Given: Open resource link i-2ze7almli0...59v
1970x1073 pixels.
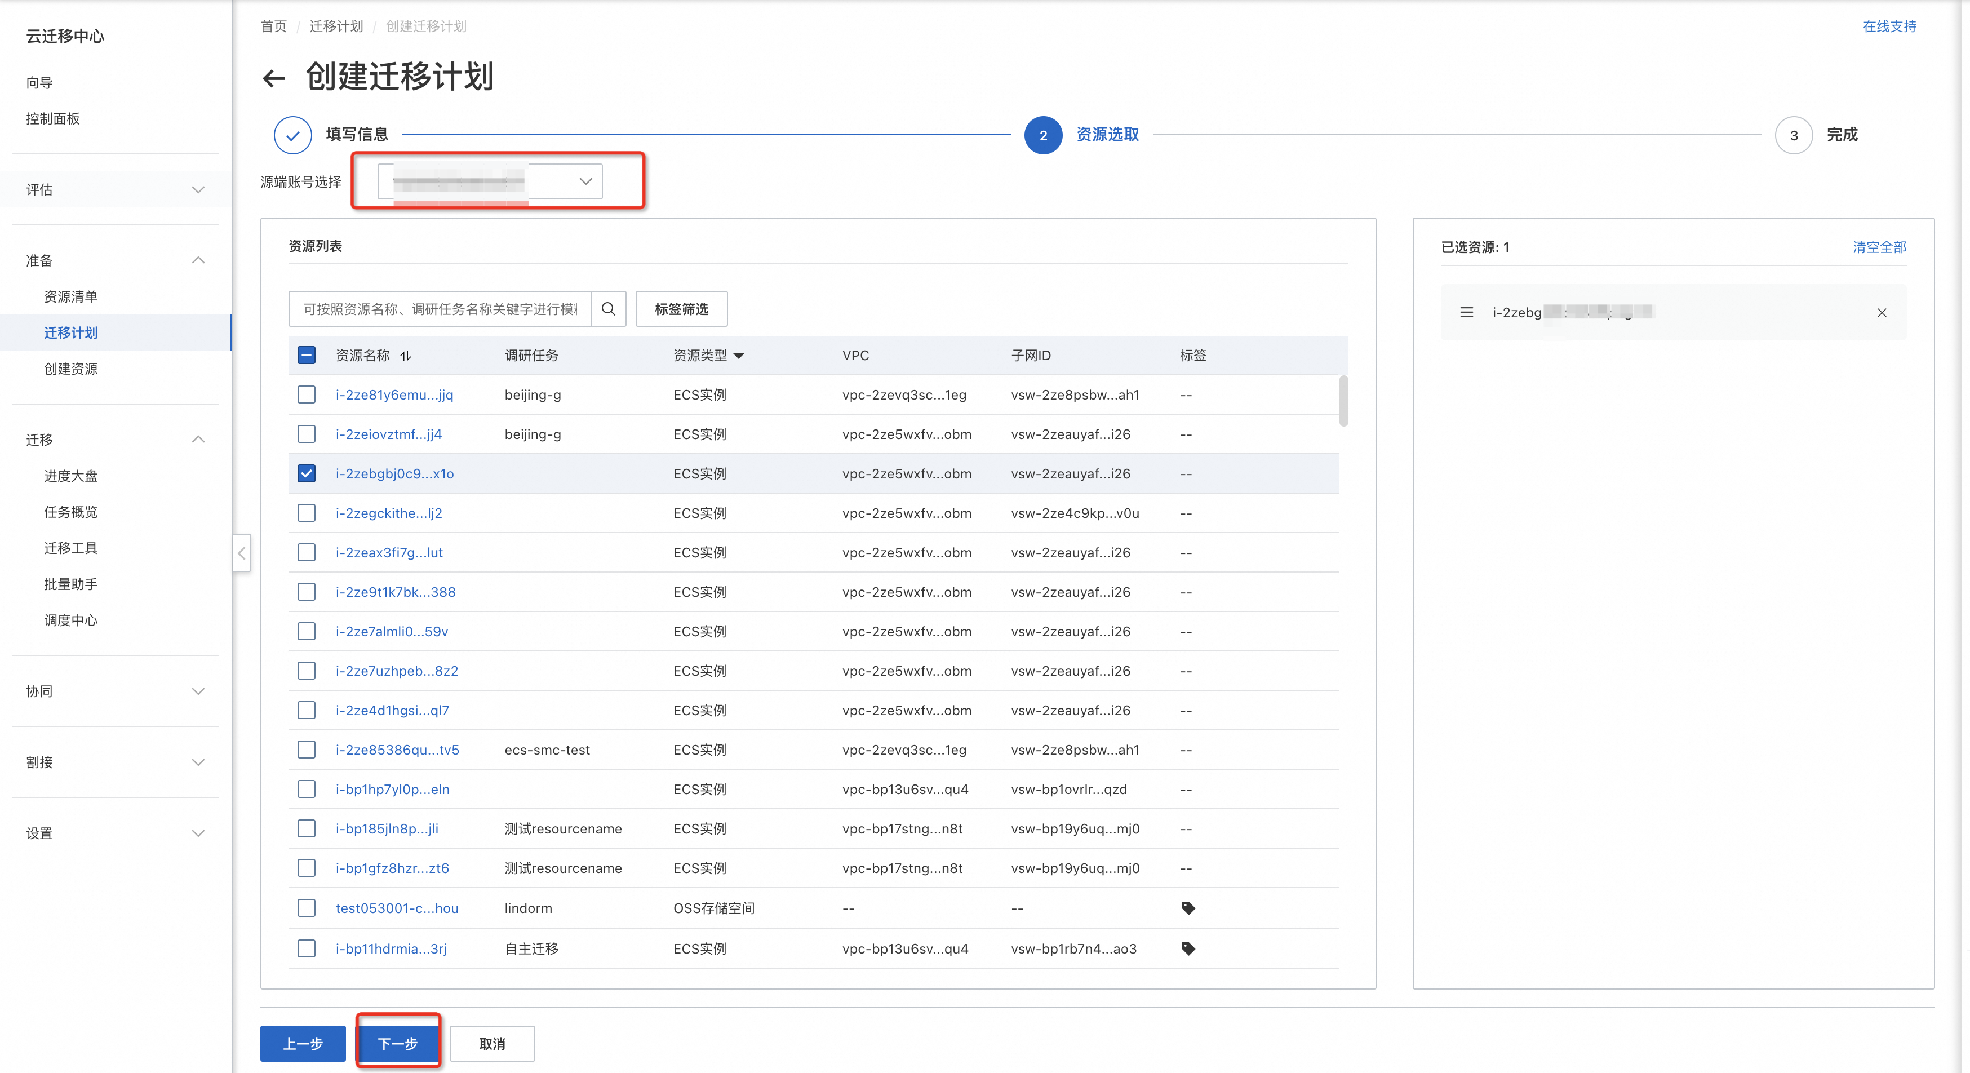Looking at the screenshot, I should (x=392, y=632).
